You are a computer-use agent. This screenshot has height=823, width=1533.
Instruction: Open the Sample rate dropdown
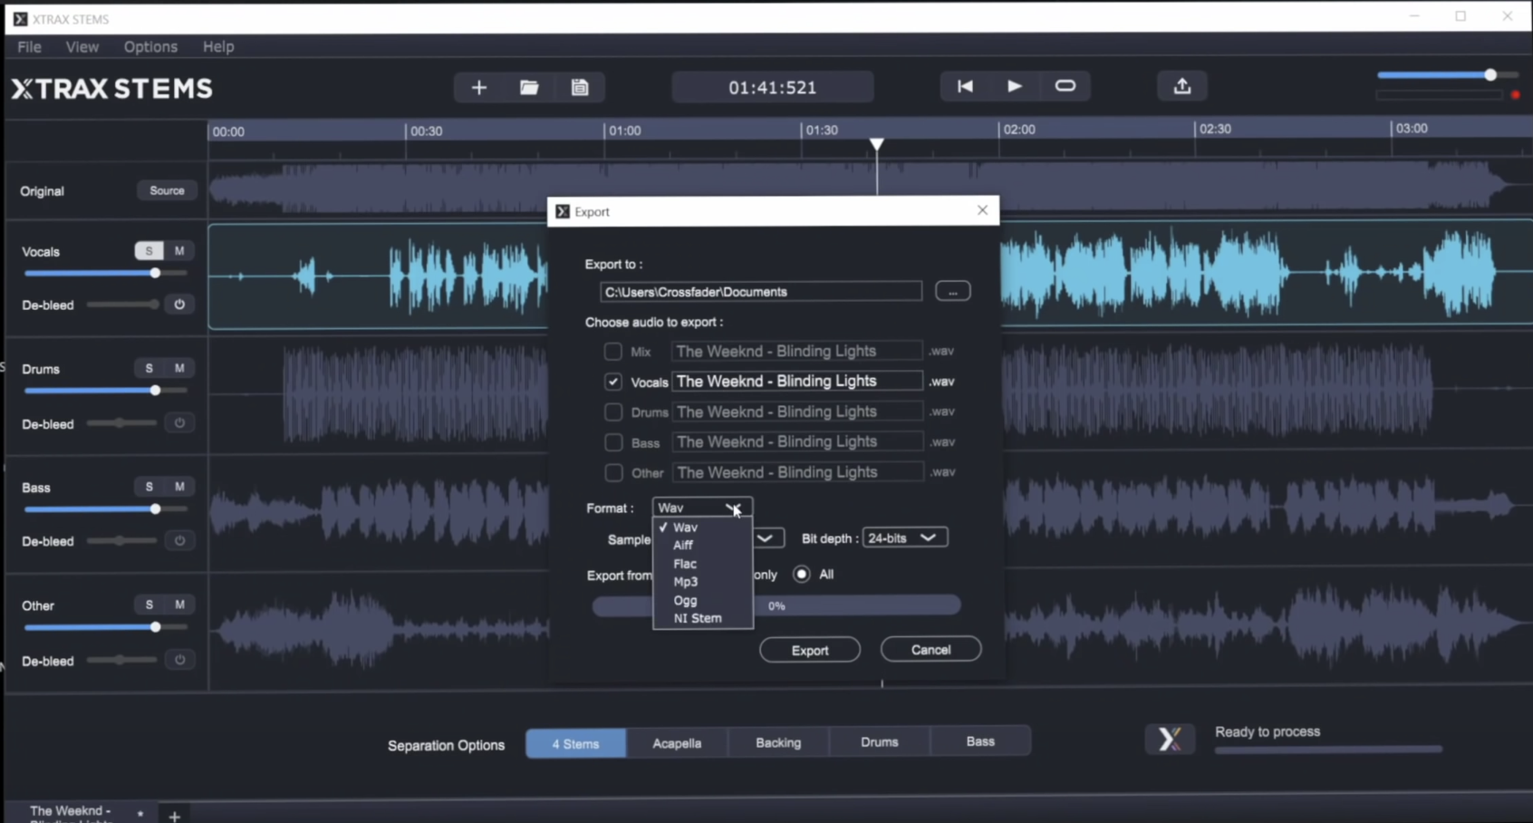point(766,537)
